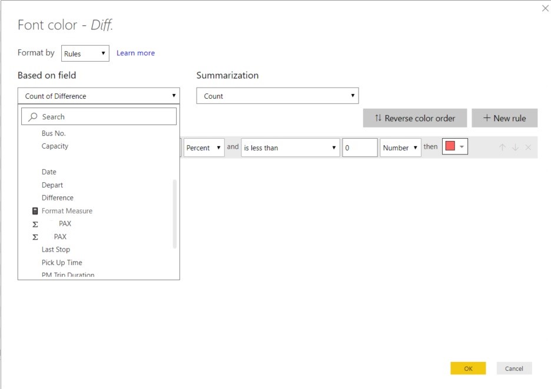Delete the rule with X icon
Image resolution: width=551 pixels, height=389 pixels.
tap(528, 147)
